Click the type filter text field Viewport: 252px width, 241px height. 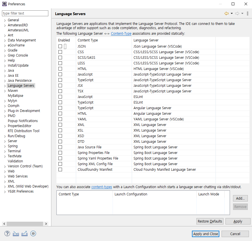[x=25, y=13]
